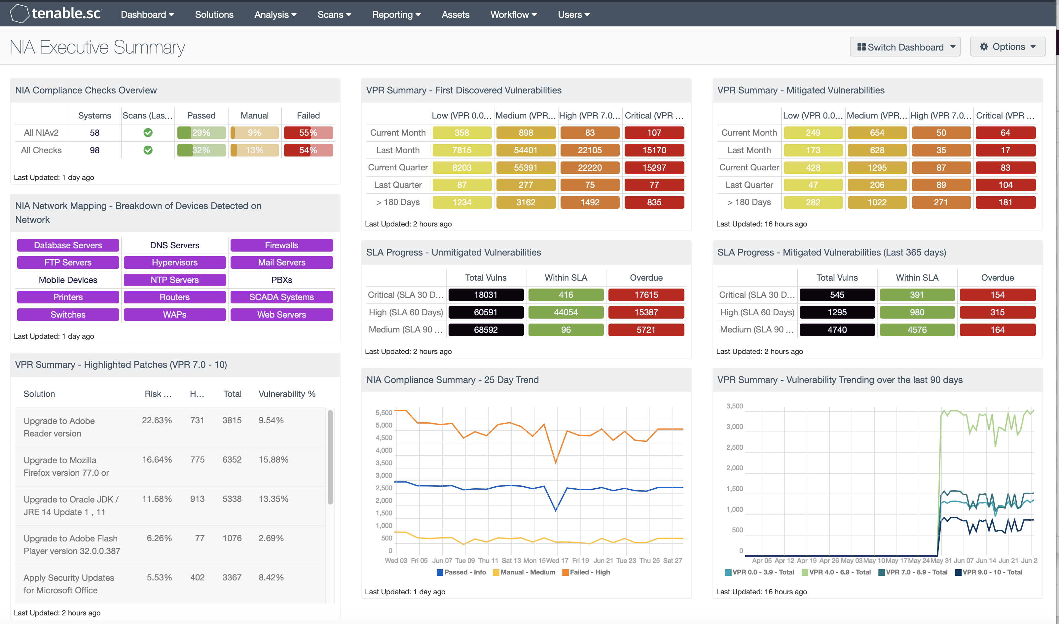
Task: Click the 29% Passed bar for All NIAv2
Action: (201, 133)
